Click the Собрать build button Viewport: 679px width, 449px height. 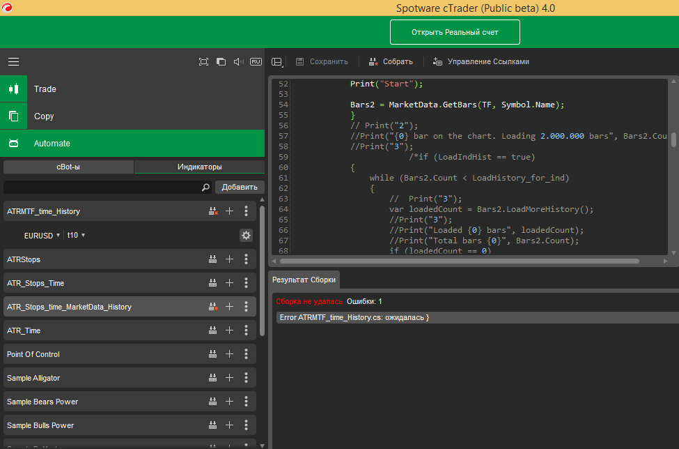click(x=391, y=61)
